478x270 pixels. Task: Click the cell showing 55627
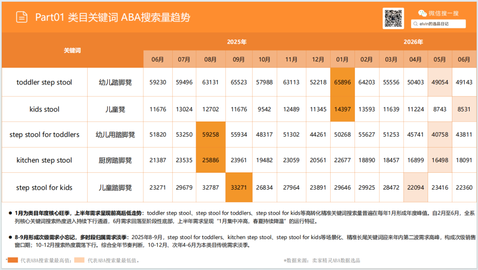click(x=366, y=134)
